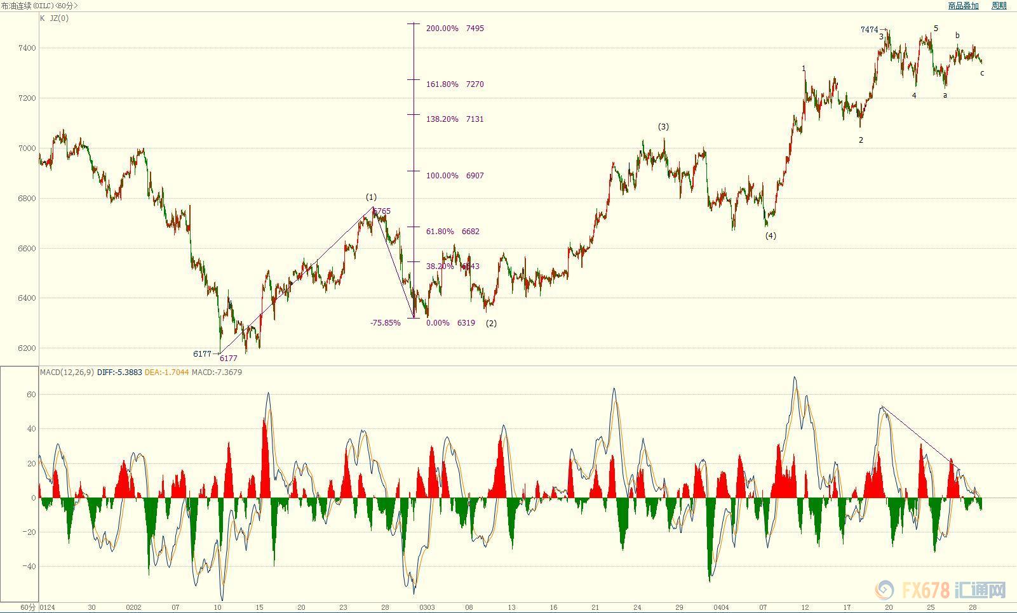The width and height of the screenshot is (1017, 613).
Task: Select the 7474 high price marker
Action: click(870, 30)
